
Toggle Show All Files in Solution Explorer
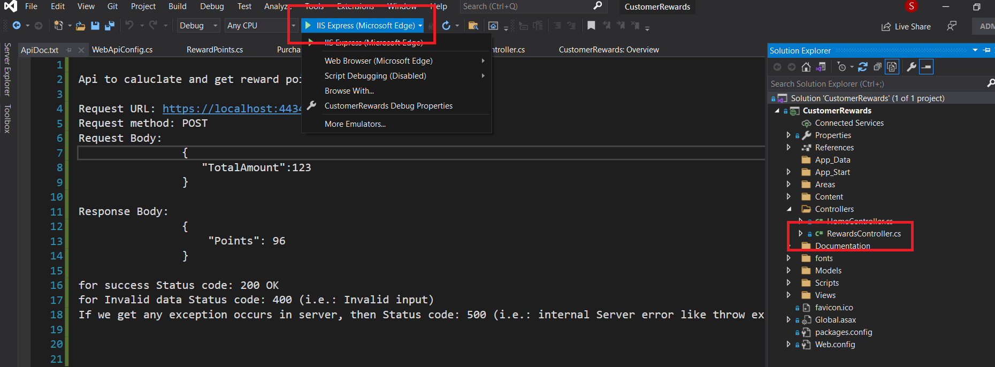coord(892,67)
